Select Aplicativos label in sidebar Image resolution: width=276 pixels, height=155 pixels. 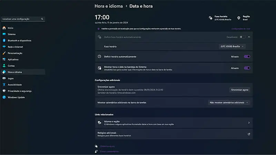click(x=13, y=60)
